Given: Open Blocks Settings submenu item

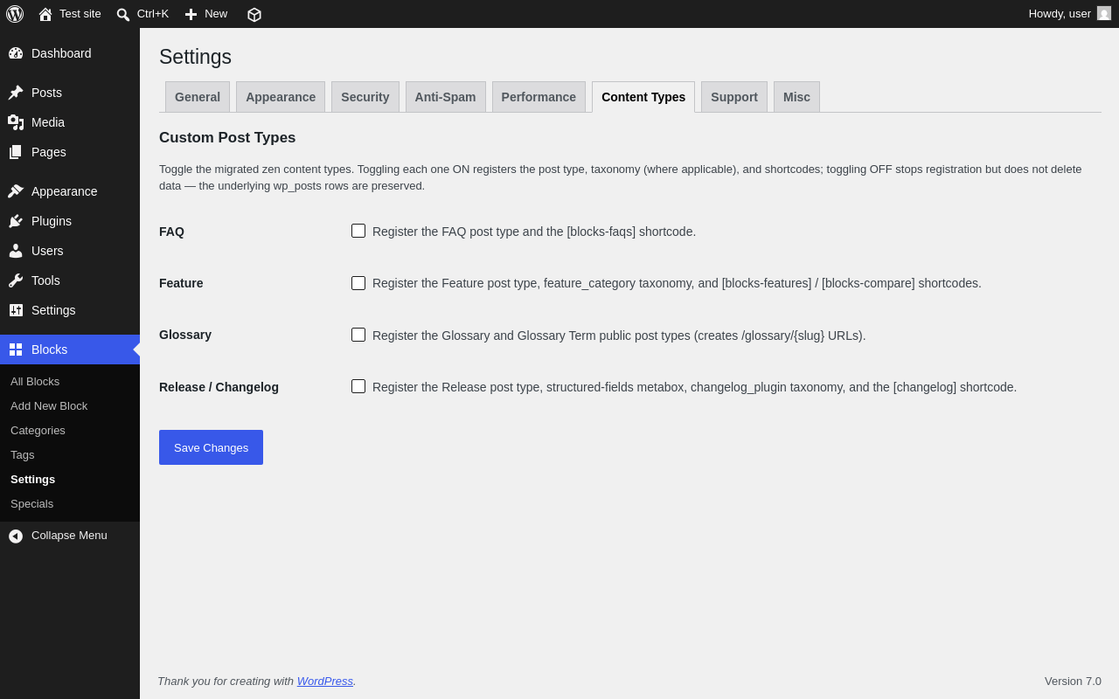Looking at the screenshot, I should [x=32, y=479].
